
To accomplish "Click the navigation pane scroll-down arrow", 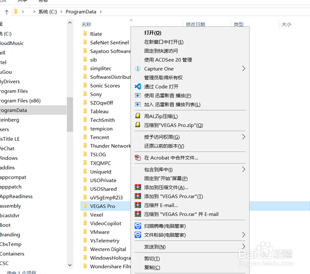I will coord(70,265).
